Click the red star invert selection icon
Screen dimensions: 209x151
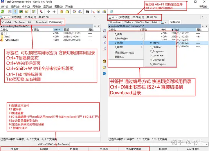click(x=41, y=12)
